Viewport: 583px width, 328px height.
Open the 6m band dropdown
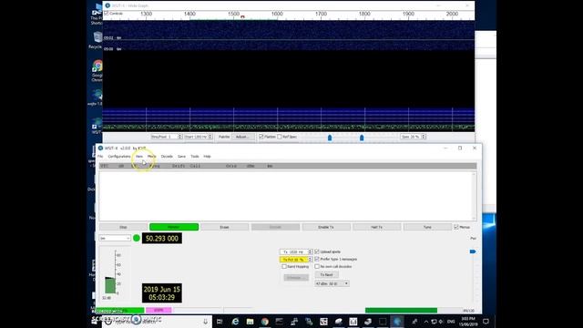click(x=115, y=238)
